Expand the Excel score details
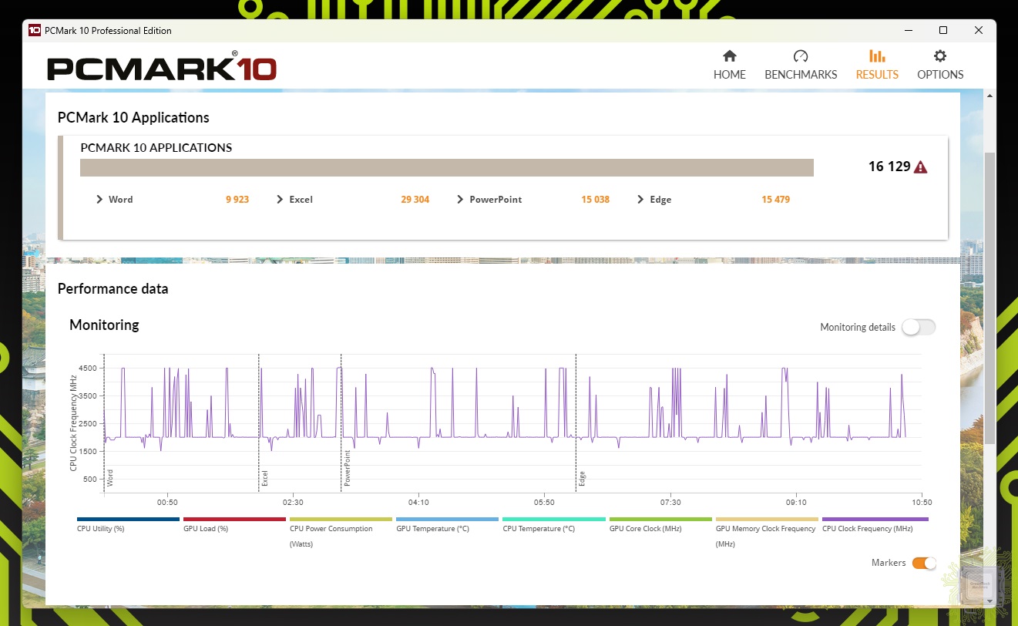1018x626 pixels. coord(280,199)
